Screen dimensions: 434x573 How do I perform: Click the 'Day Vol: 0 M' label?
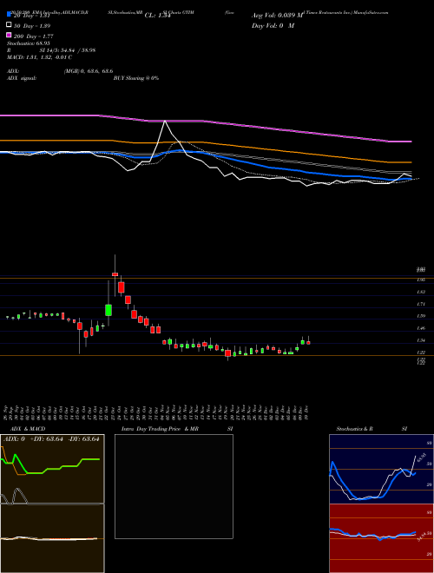coord(273,26)
